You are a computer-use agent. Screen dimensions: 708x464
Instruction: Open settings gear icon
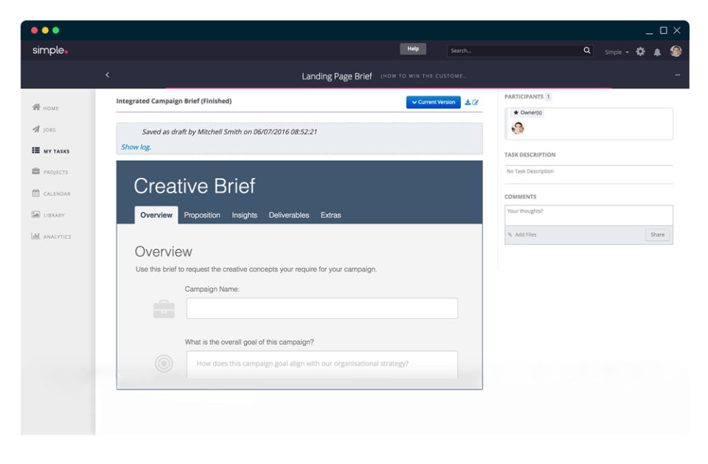point(640,52)
